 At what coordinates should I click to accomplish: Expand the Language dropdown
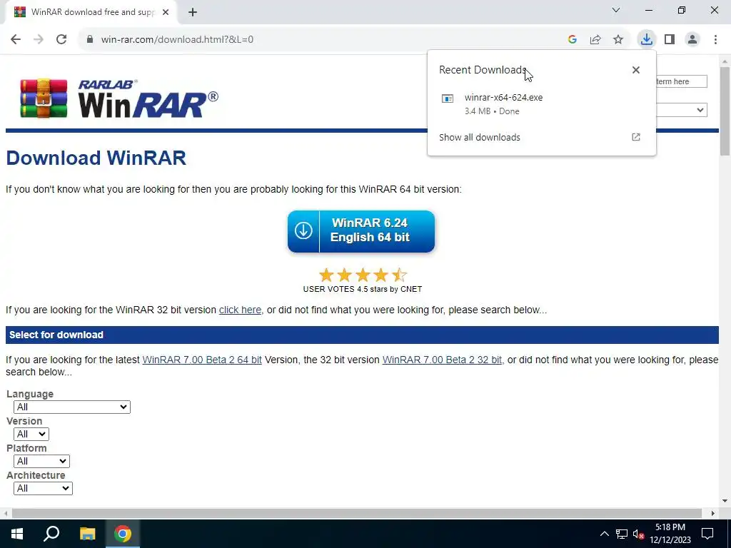point(72,407)
